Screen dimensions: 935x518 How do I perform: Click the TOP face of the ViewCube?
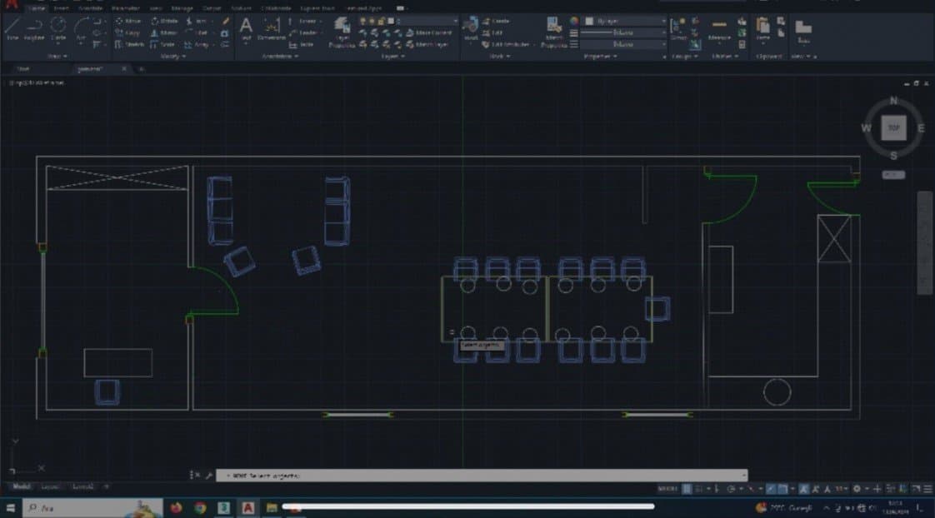click(x=893, y=127)
